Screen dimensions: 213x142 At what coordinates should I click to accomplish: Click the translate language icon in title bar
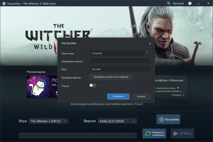click(169, 3)
